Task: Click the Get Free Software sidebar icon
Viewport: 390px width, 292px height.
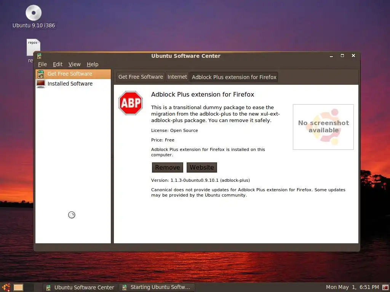Action: coord(40,74)
